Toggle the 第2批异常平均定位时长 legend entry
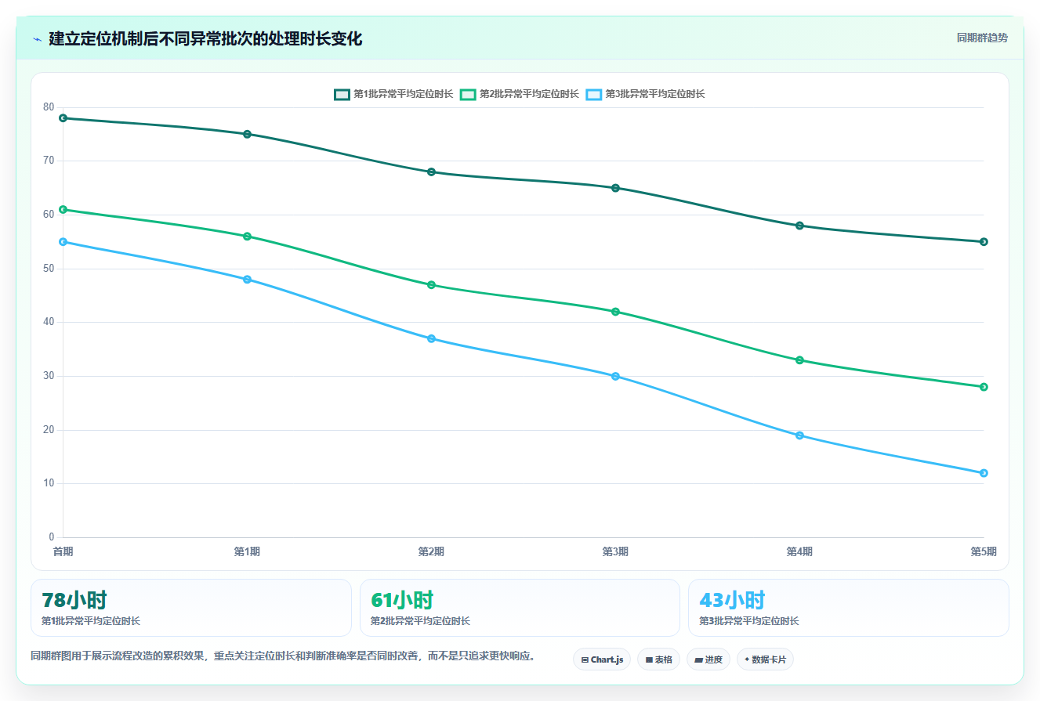Viewport: 1040px width, 701px height. [x=519, y=94]
